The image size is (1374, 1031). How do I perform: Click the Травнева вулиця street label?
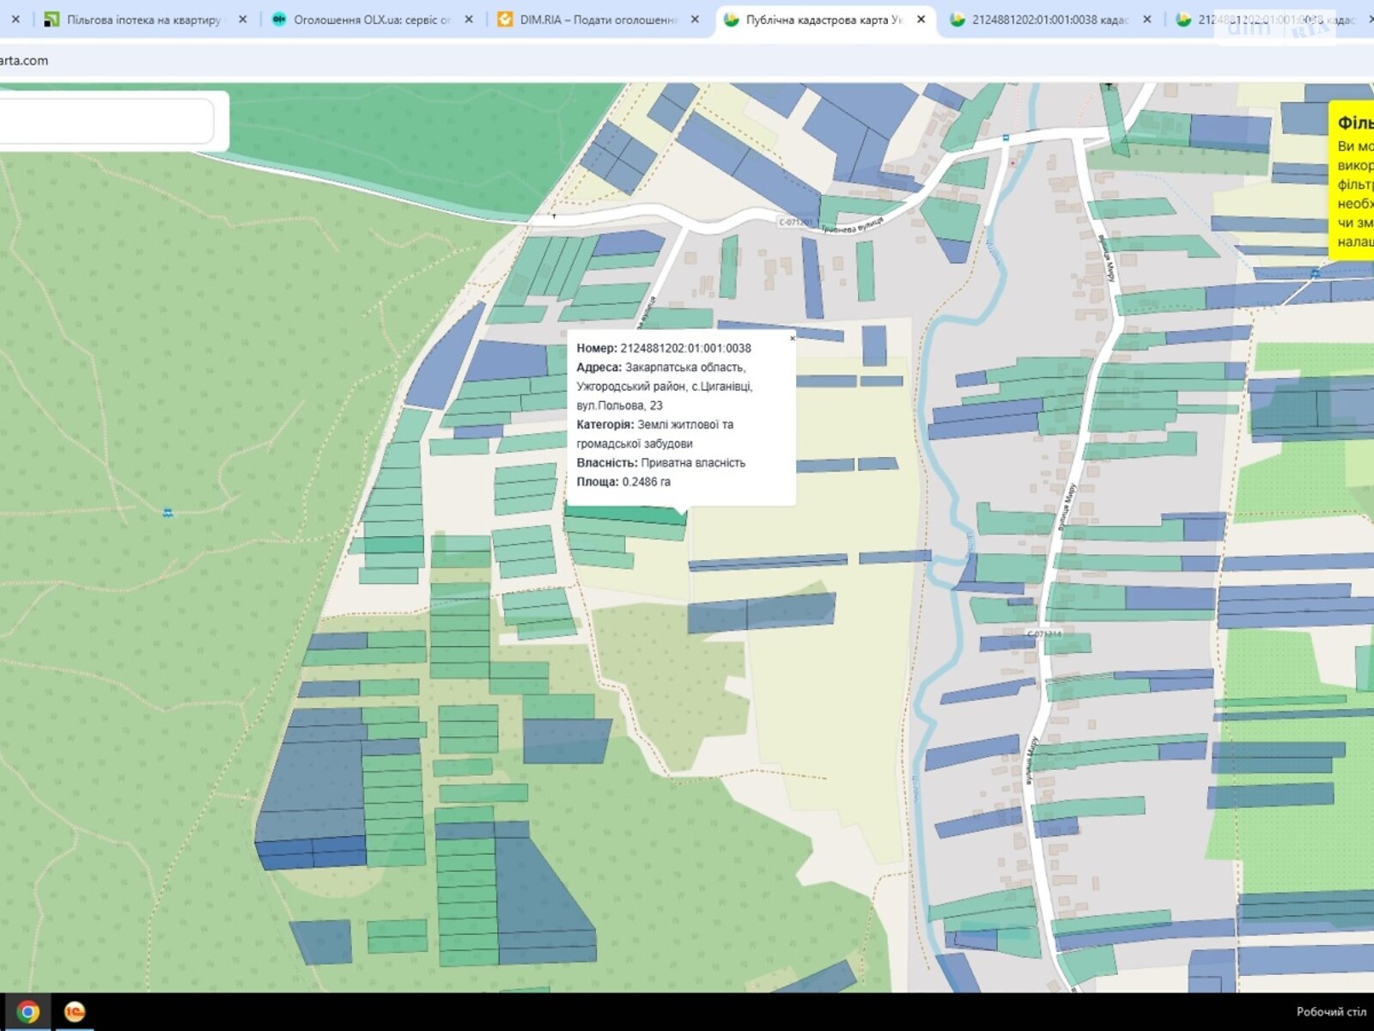coord(852,226)
